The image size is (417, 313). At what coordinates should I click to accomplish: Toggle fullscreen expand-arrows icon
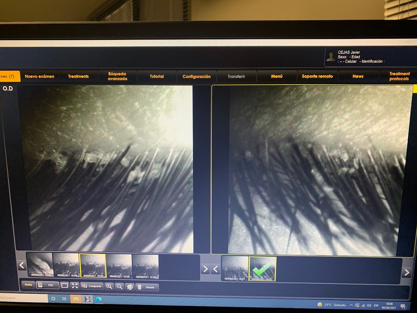pyautogui.click(x=75, y=286)
